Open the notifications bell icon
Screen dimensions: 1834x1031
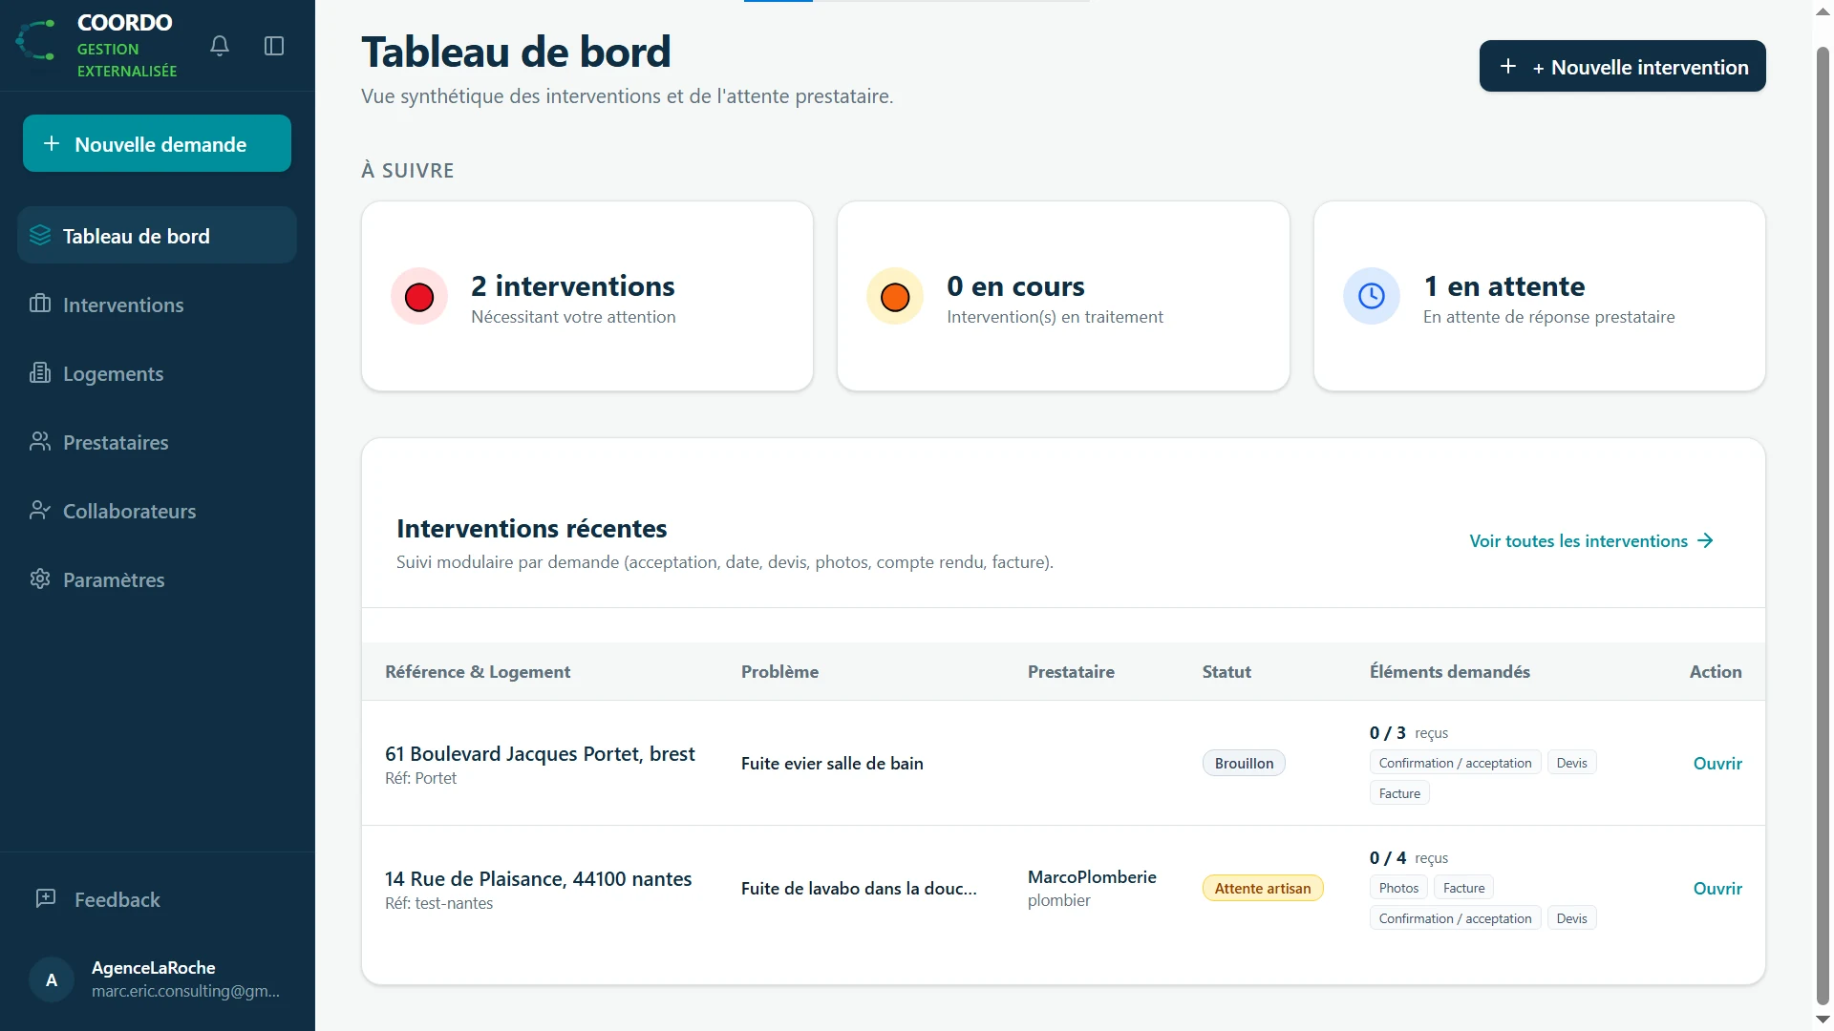220,46
